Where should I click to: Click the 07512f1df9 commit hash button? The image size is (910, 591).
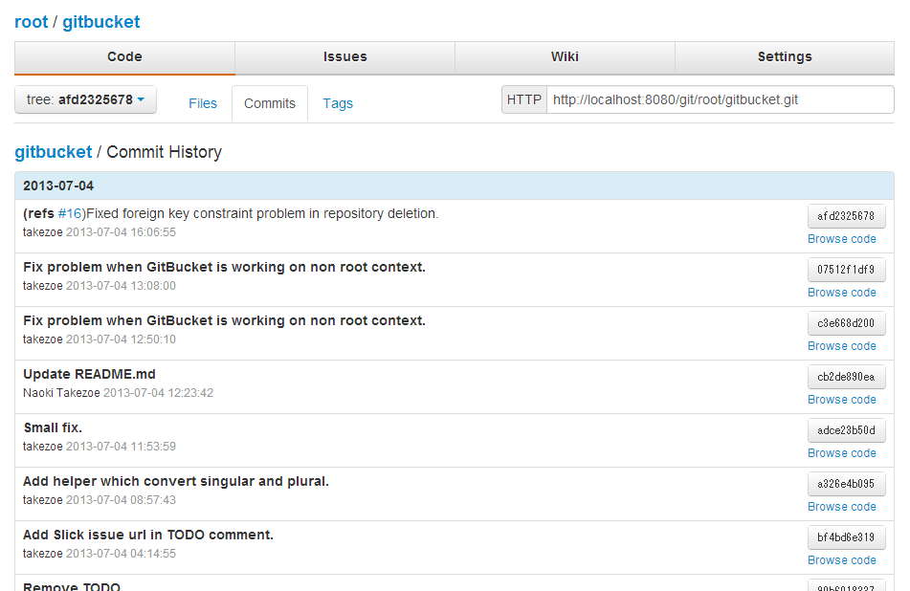(x=845, y=270)
